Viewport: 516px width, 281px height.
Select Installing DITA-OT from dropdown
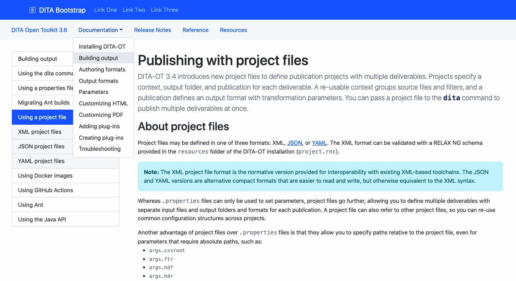(x=102, y=47)
